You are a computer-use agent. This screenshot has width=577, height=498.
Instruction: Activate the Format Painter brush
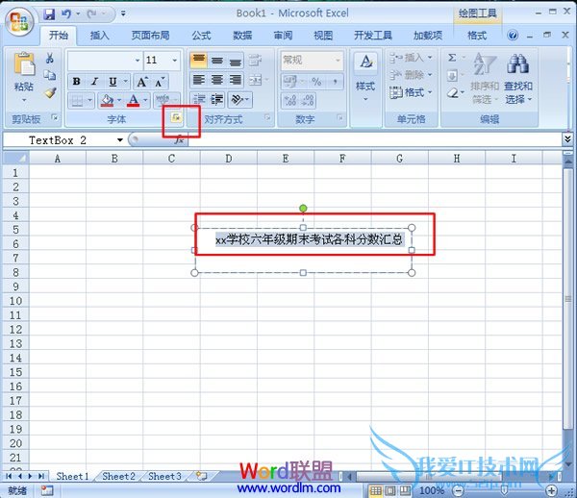(x=50, y=92)
